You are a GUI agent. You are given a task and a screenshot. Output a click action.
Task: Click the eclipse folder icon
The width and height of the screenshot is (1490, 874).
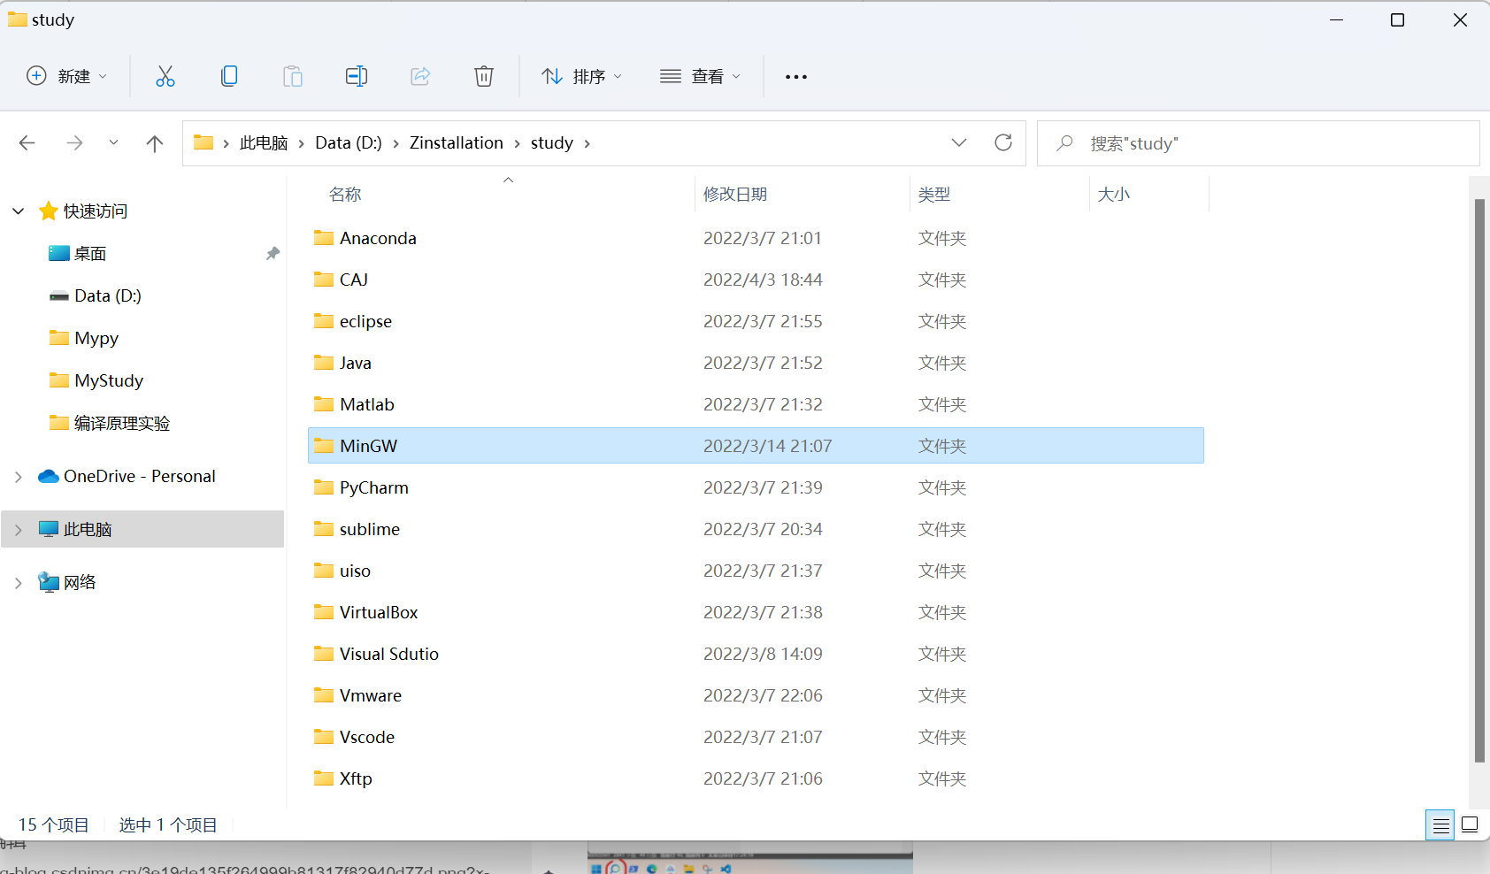point(324,321)
